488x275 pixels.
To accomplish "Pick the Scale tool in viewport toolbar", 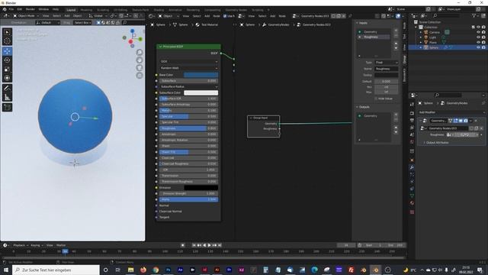I will (7, 70).
